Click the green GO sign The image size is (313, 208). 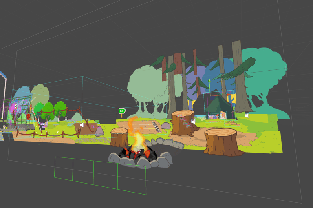pos(122,111)
